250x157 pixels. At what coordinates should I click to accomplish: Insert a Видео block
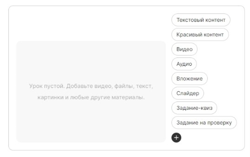[x=184, y=49]
